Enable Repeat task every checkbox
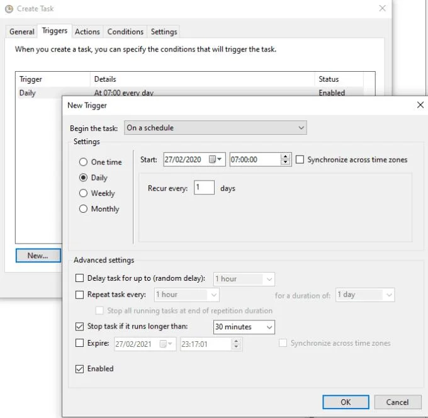Screen dimensions: 428x418 [x=79, y=295]
